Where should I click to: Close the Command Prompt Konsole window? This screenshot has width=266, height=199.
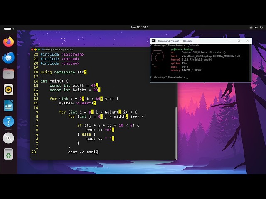[248, 41]
